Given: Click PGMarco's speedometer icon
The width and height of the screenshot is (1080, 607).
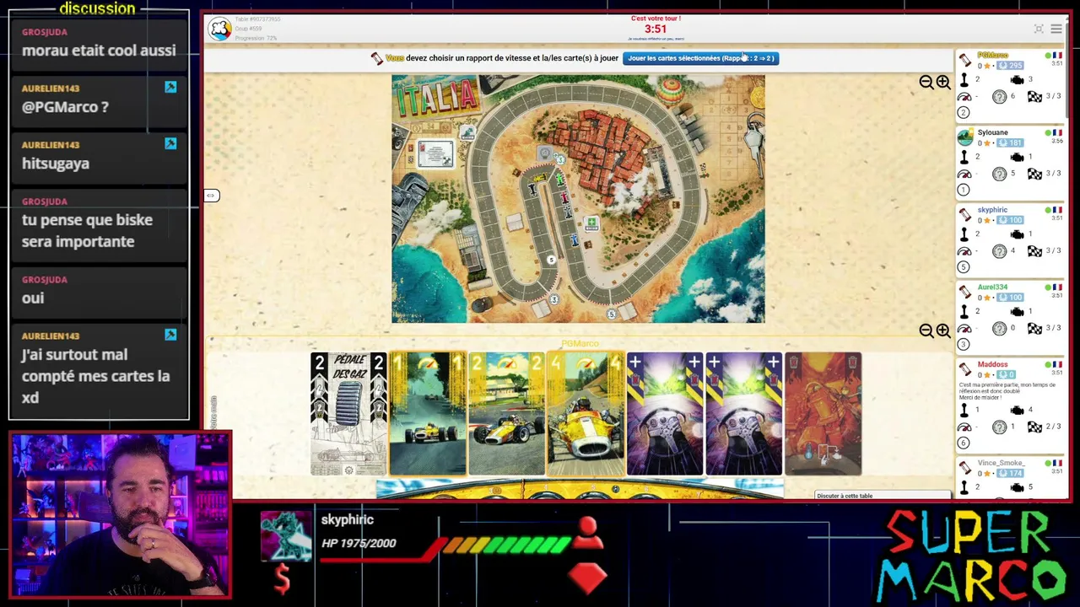Looking at the screenshot, I should [x=964, y=97].
